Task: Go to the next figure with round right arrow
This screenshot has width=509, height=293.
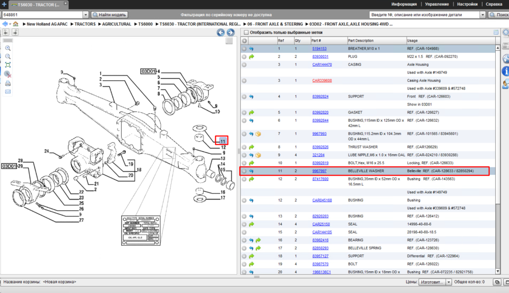Action: point(231,32)
